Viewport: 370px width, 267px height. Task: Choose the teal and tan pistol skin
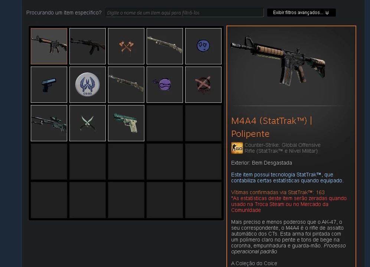click(126, 123)
